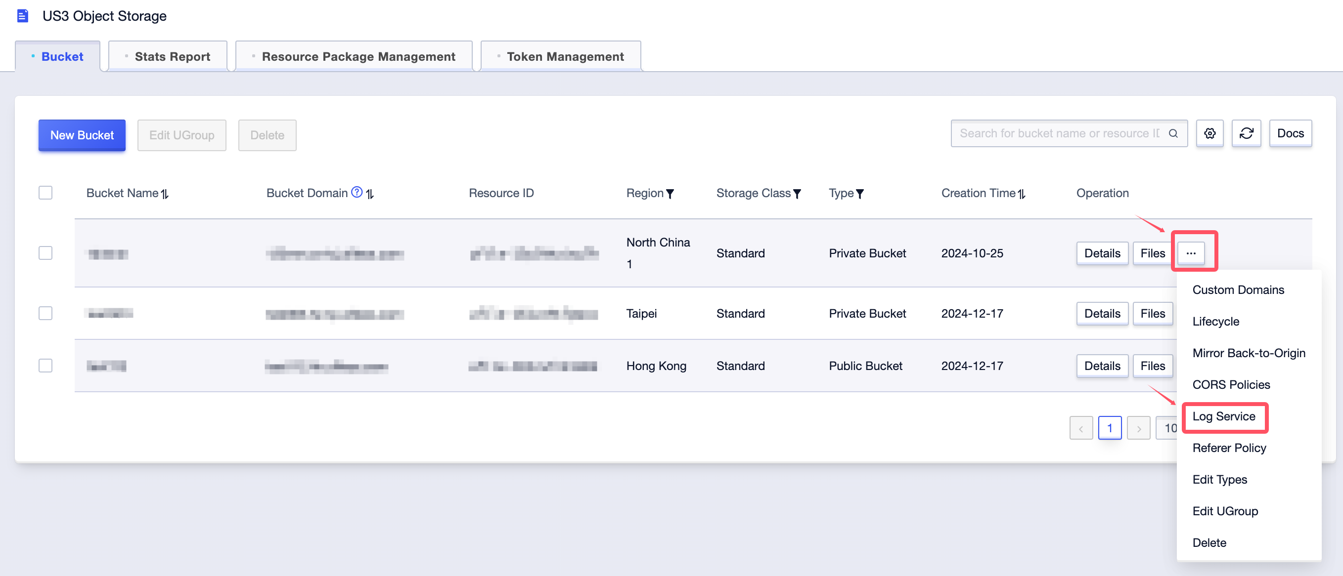Open Resource Package Management tab
Viewport: 1343px width, 576px height.
click(x=354, y=56)
